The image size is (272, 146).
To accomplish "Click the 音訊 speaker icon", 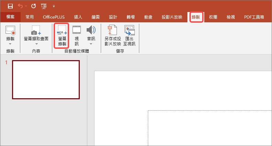I will coord(91,30).
